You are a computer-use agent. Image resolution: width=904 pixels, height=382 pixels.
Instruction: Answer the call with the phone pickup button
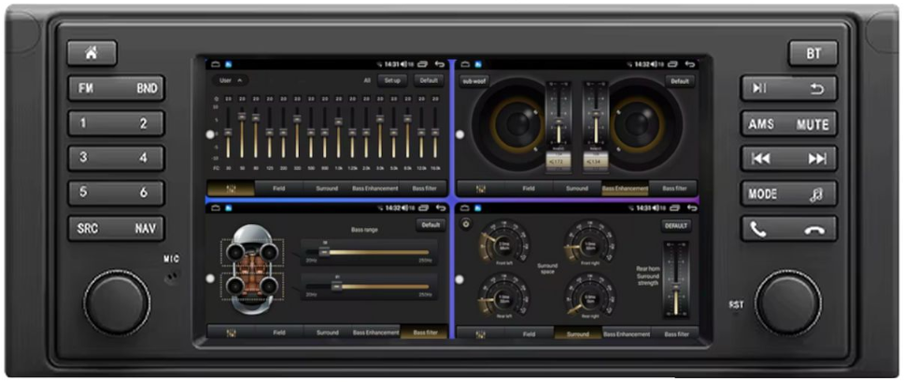tap(758, 229)
